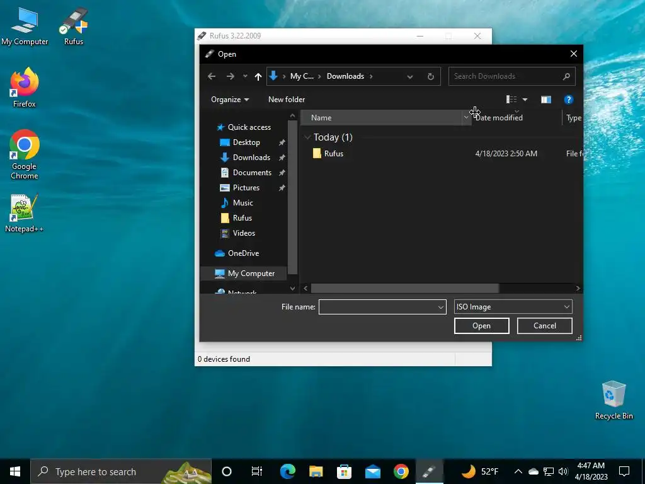
Task: Open the Organize menu
Action: coord(229,100)
